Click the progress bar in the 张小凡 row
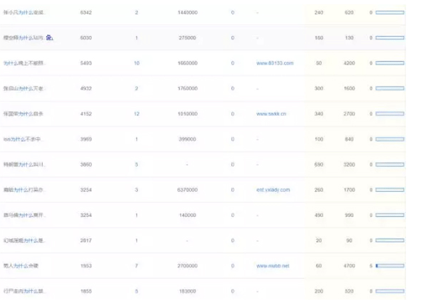Screen dimensions: 427x301 click(390, 13)
